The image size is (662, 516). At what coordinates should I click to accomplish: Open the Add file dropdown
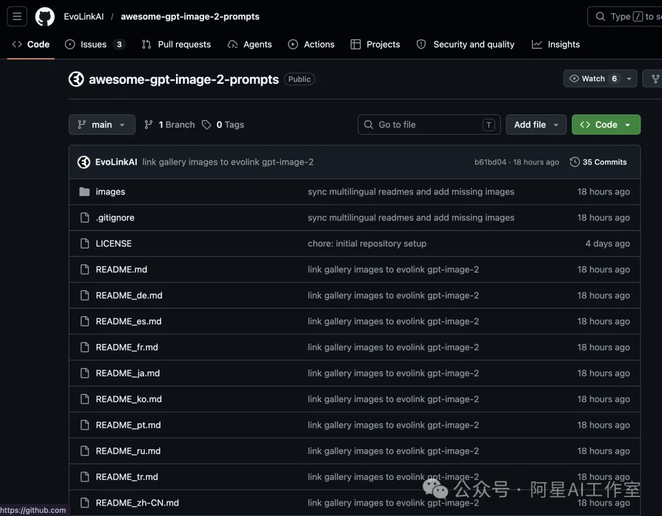536,125
